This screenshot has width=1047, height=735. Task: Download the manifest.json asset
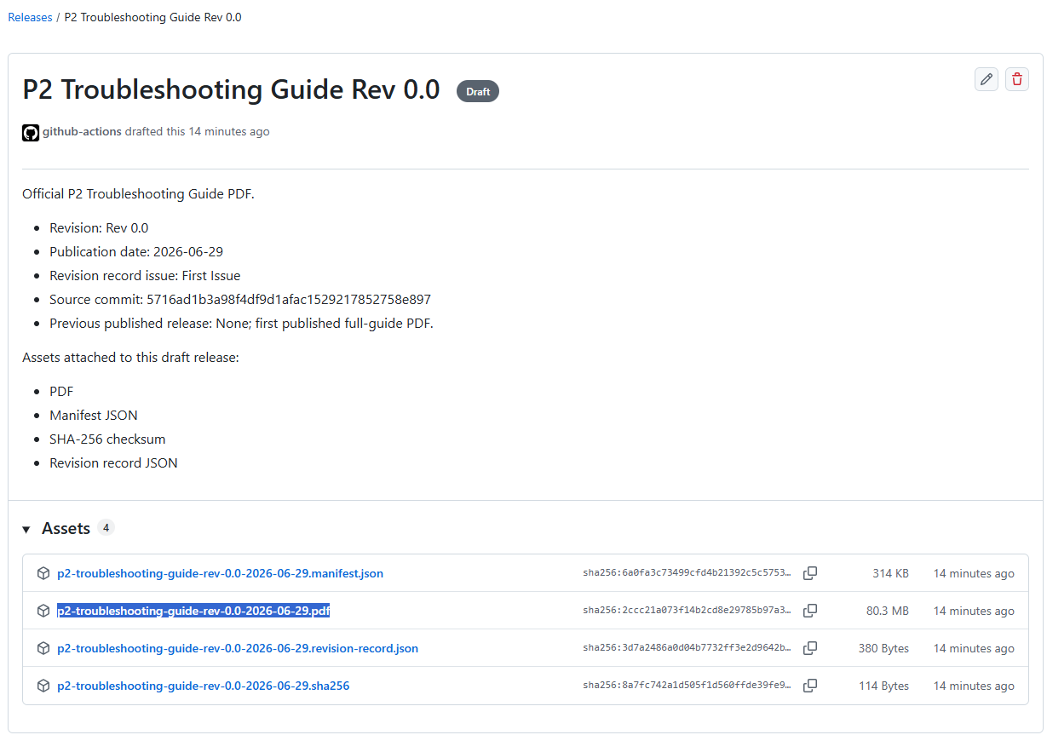220,573
